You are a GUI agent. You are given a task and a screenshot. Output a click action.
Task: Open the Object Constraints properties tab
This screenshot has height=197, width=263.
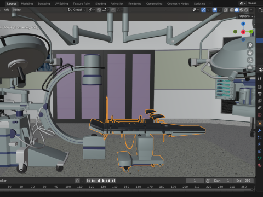[260, 151]
